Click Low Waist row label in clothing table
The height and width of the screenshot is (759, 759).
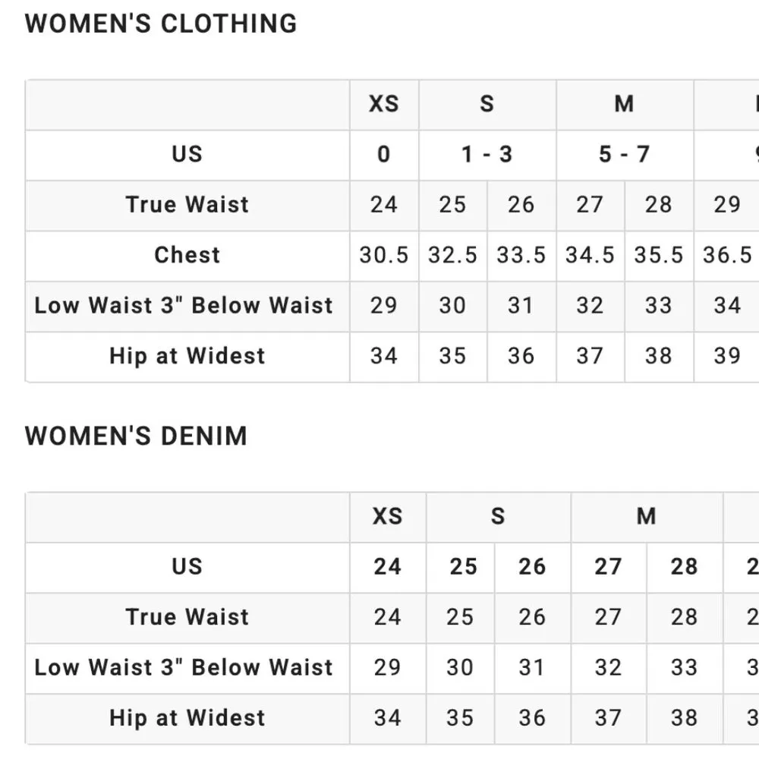pyautogui.click(x=184, y=306)
